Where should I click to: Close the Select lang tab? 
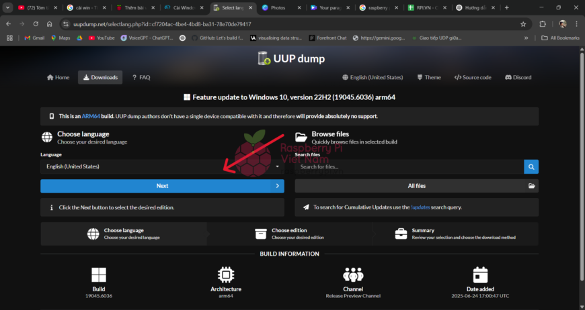point(251,7)
